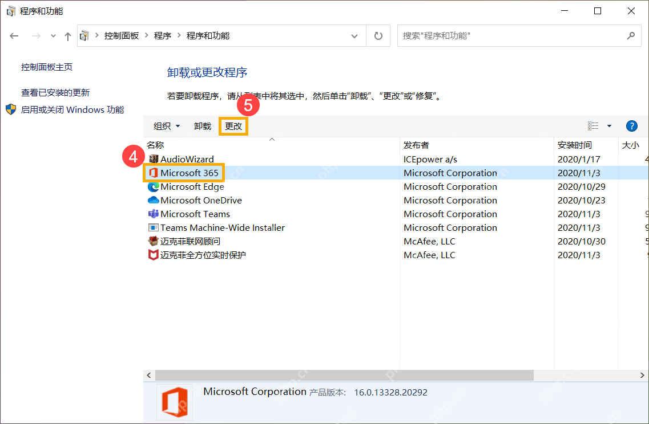Click the 更改 toolbar button
Screen dimensions: 649x424
pos(233,126)
